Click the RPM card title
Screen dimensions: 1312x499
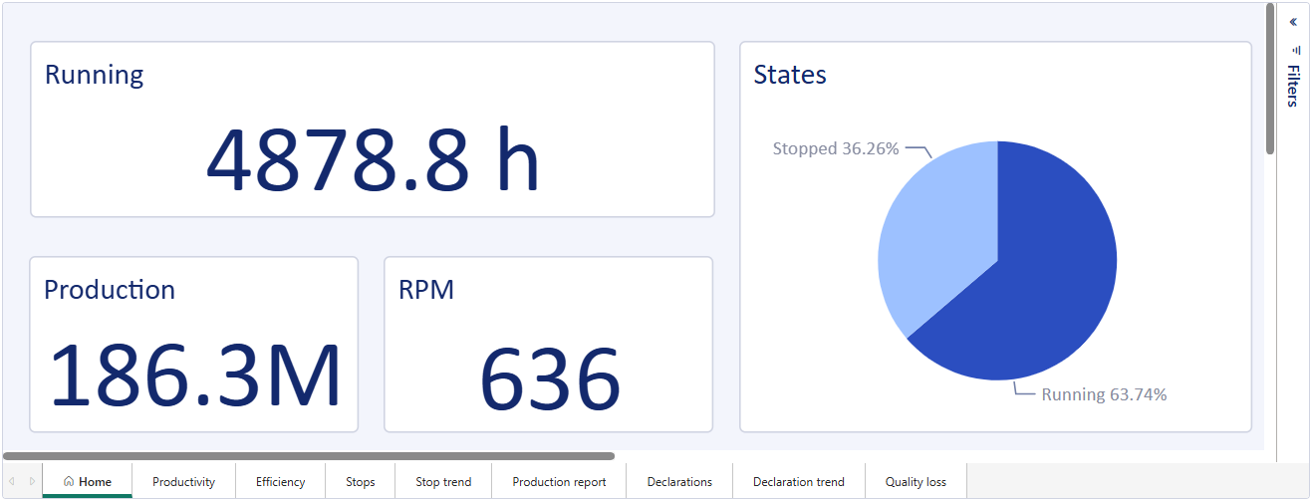point(426,290)
